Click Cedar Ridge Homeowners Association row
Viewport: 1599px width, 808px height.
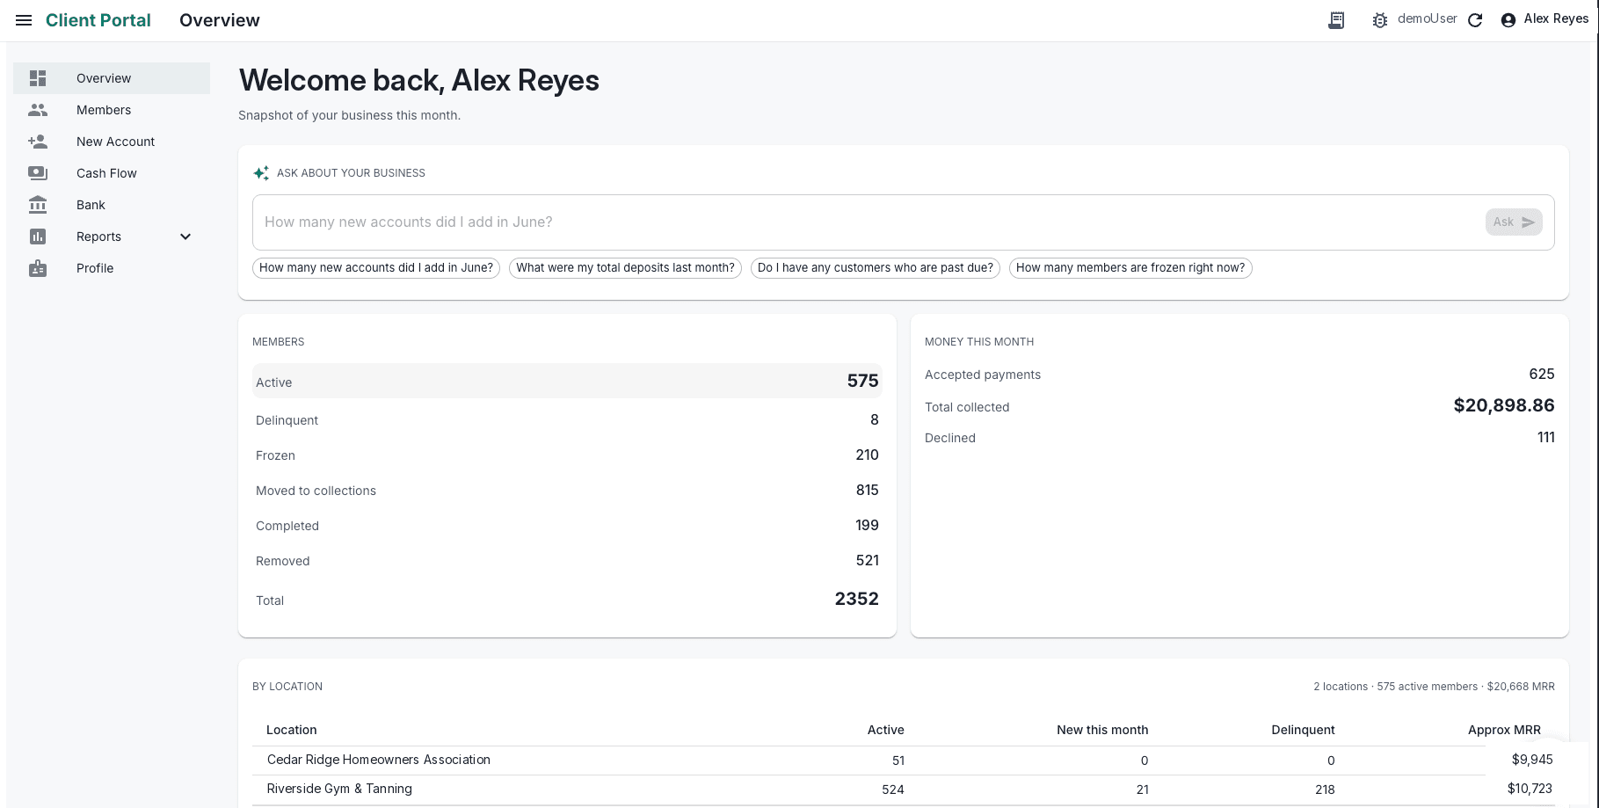click(904, 761)
